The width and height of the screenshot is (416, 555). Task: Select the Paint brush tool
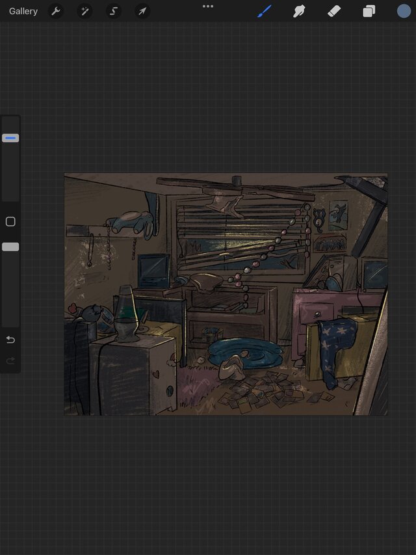pyautogui.click(x=265, y=11)
